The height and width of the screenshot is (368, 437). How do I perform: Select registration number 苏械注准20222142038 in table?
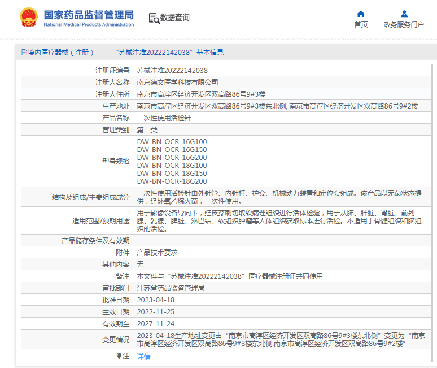click(172, 71)
